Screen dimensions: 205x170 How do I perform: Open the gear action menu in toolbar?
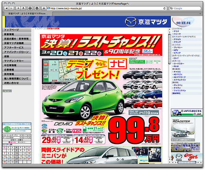37,8
